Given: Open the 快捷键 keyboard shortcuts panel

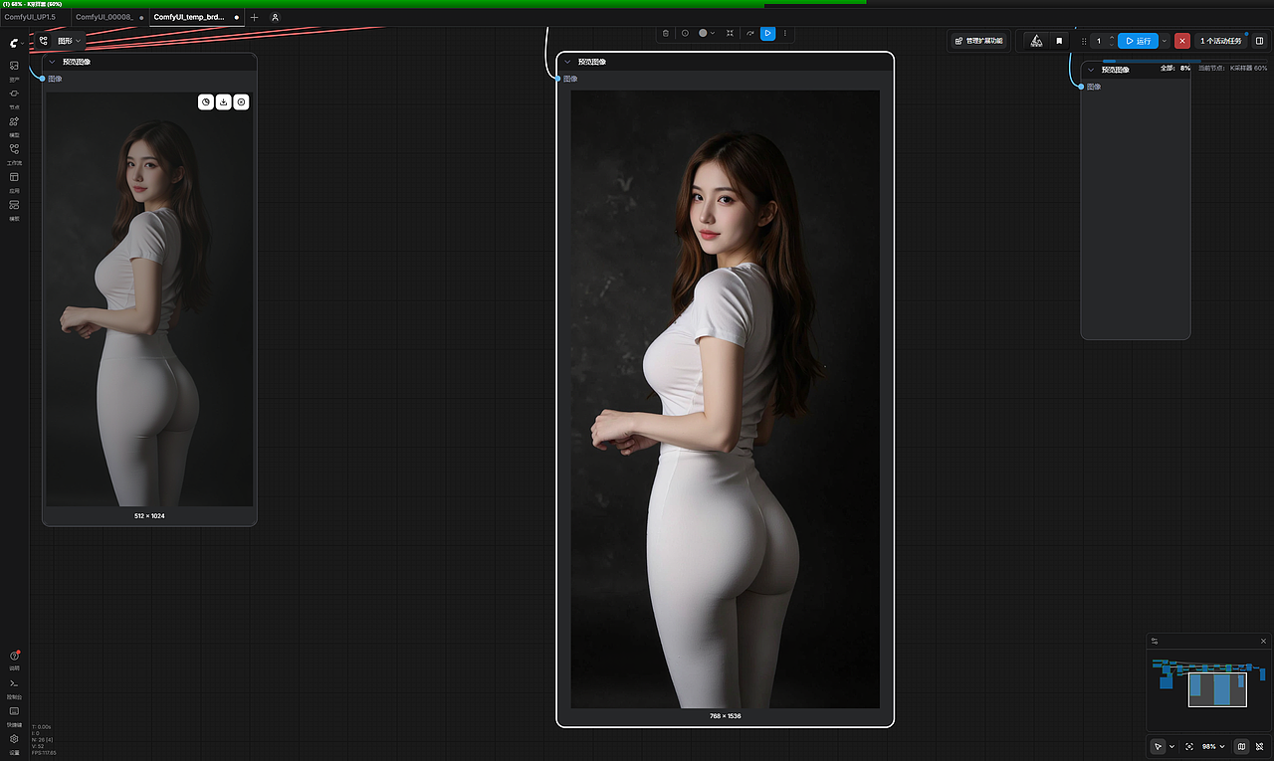Looking at the screenshot, I should 14,715.
